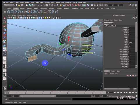Select the Universal Manipulator tool
Image resolution: width=140 pixels, height=105 pixels.
[5, 41]
